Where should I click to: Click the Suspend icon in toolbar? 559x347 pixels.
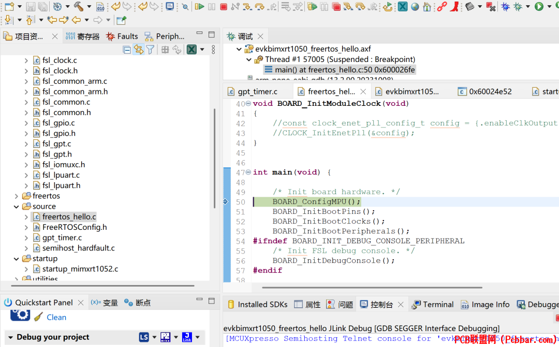212,6
